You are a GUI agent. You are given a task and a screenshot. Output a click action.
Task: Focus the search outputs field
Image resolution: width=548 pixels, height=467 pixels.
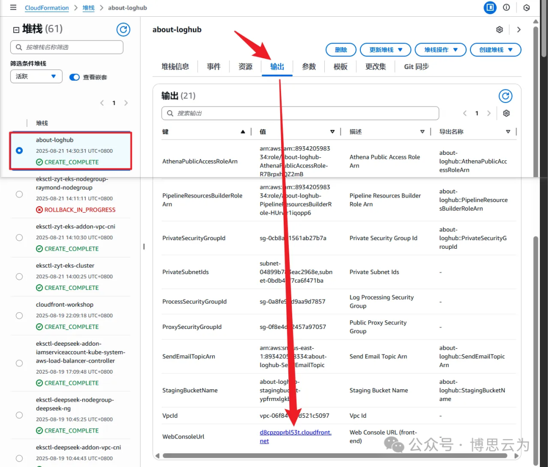point(300,113)
